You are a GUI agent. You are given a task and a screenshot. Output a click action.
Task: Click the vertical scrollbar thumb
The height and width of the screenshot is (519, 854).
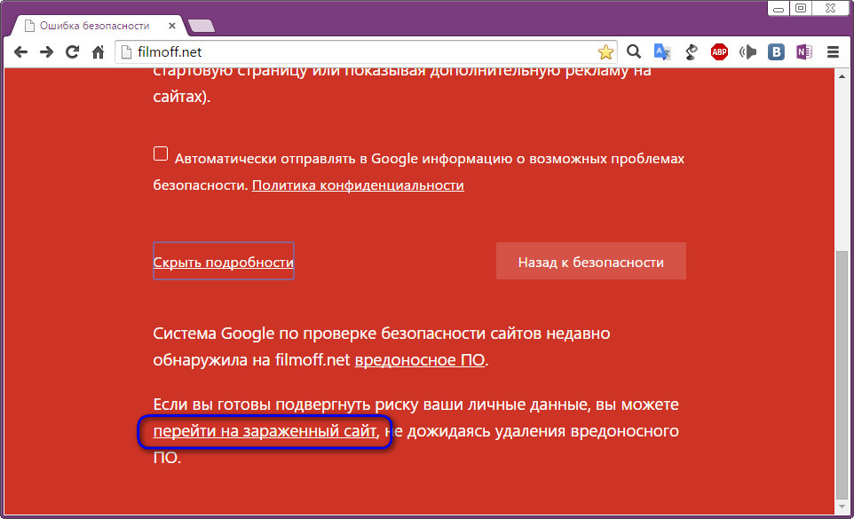pos(842,375)
